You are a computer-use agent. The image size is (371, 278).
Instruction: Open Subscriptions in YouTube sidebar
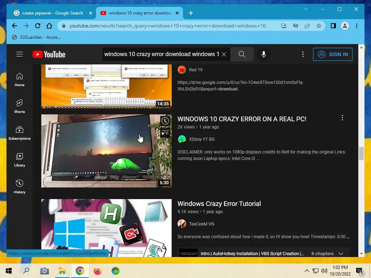(20, 133)
